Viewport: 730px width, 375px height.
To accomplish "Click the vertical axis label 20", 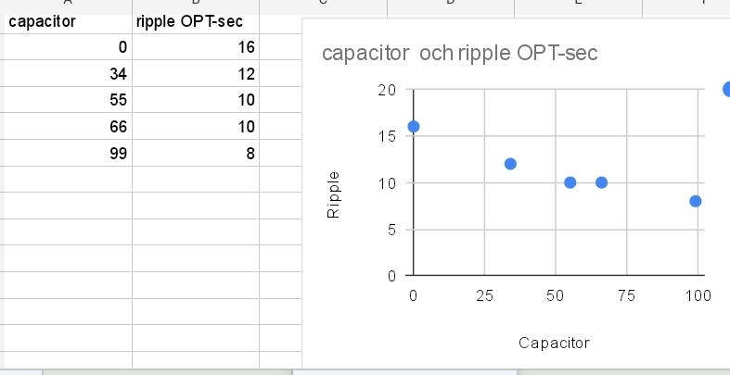I will pos(387,90).
